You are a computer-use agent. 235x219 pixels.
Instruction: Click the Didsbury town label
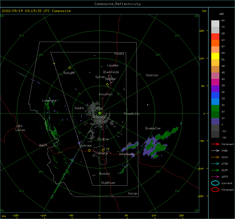tap(99, 117)
